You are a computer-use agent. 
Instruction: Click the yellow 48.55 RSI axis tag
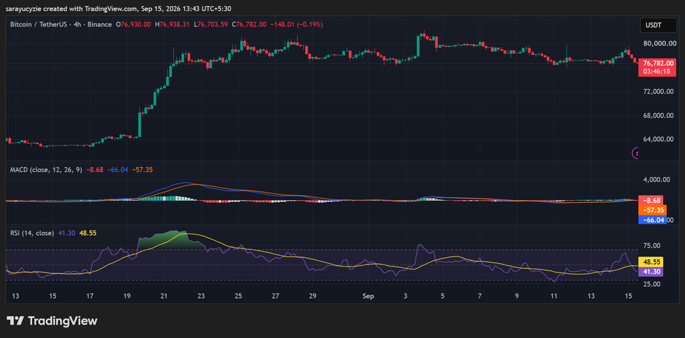point(651,262)
